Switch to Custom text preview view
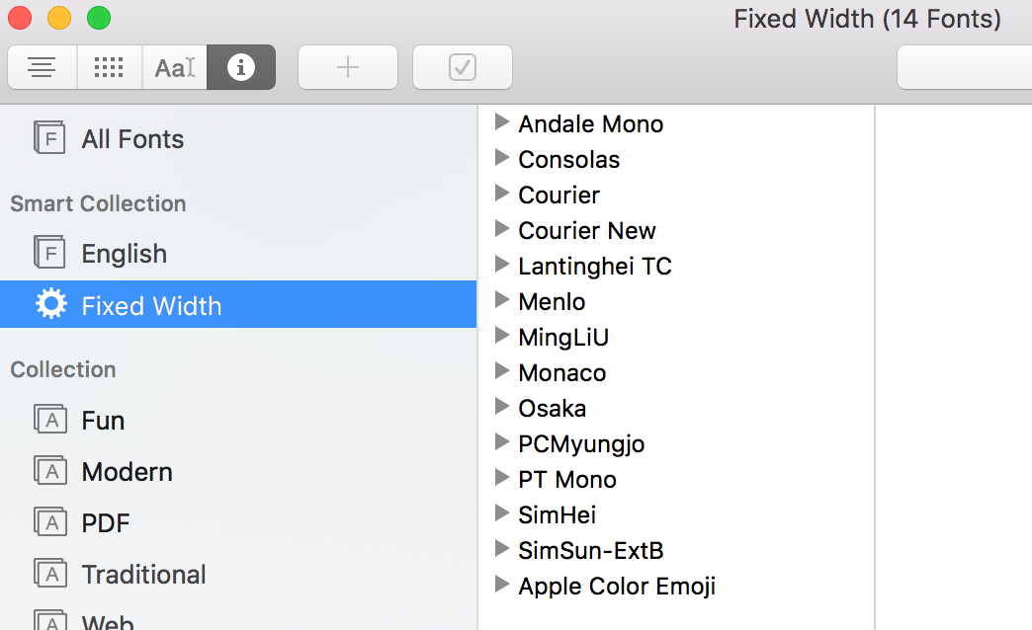This screenshot has width=1032, height=630. [x=175, y=68]
